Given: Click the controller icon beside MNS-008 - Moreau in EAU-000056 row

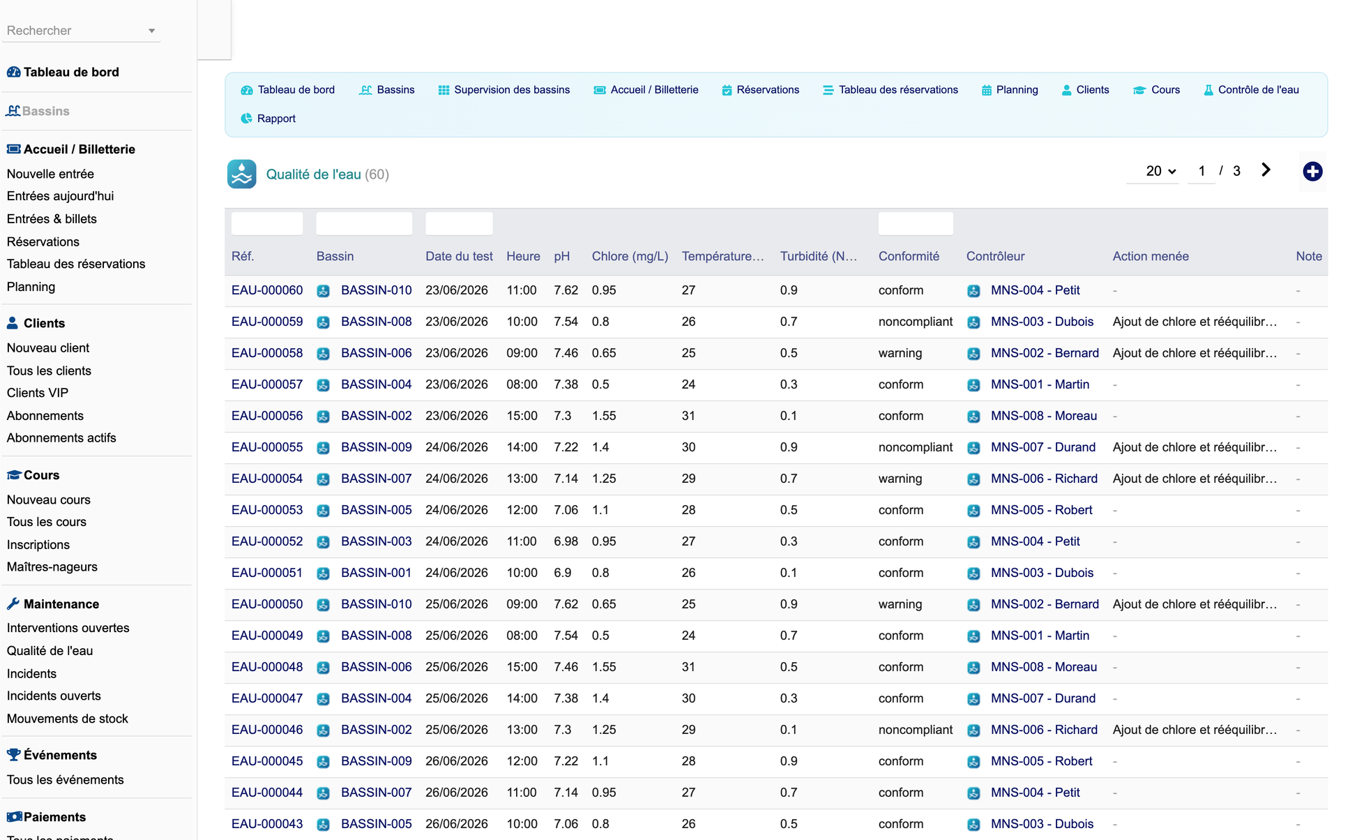Looking at the screenshot, I should pyautogui.click(x=973, y=417).
